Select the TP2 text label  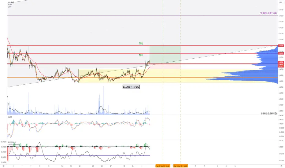[141, 44]
